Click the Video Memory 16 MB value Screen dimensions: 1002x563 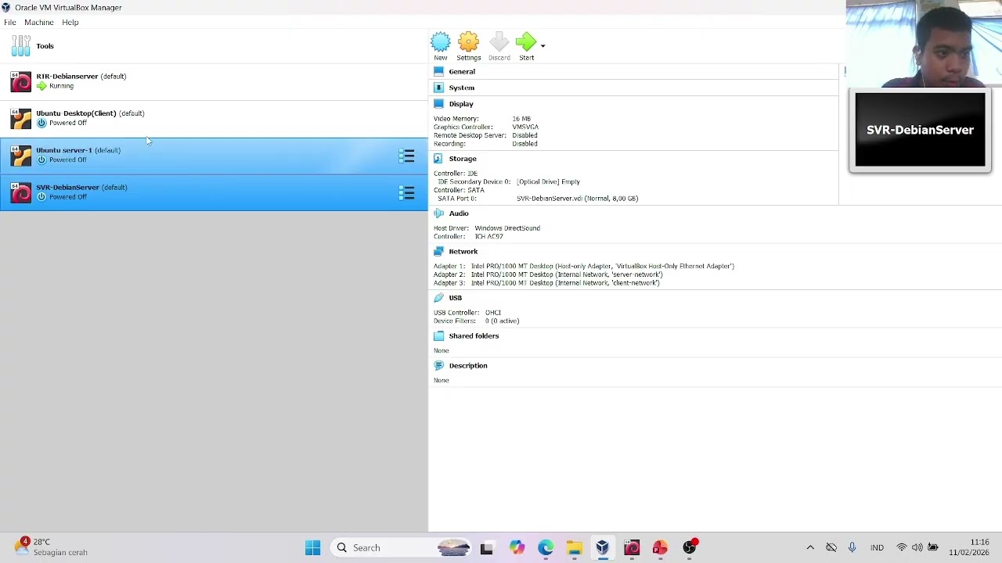click(x=521, y=119)
